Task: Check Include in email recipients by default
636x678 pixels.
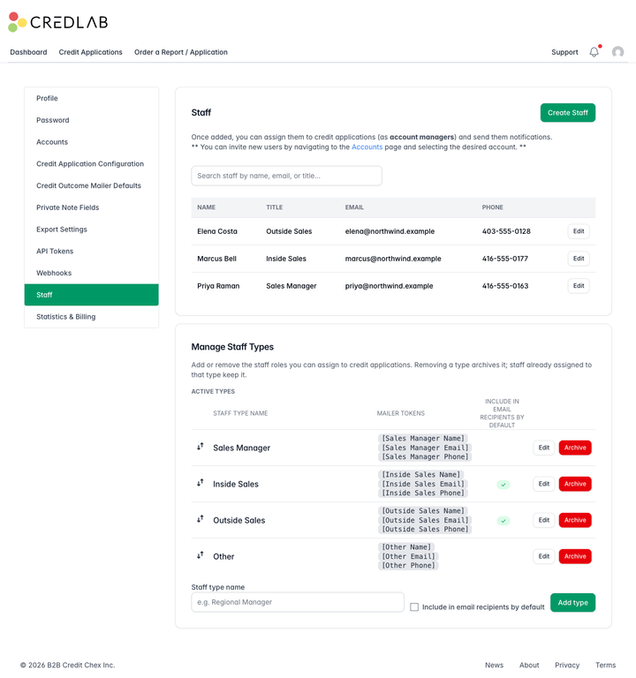Action: pos(414,607)
